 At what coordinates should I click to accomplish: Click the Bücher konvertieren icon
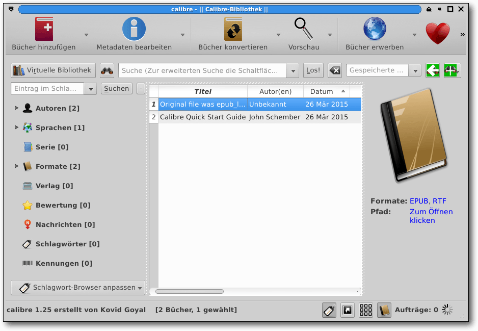tap(233, 29)
